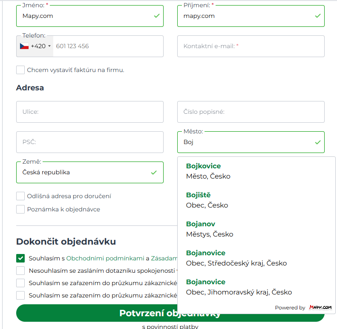Screen dimensions: 337x329
Task: Click green checkmark in Jméno field
Action: [157, 16]
